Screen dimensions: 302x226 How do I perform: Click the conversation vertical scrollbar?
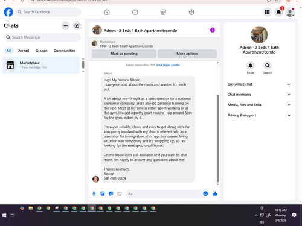click(217, 139)
